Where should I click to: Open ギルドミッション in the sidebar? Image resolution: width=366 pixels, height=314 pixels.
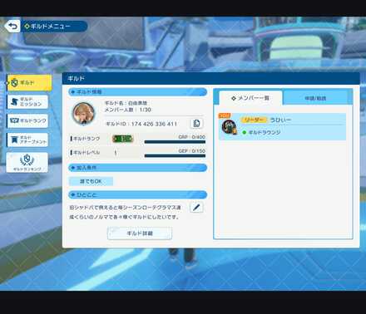[x=27, y=101]
